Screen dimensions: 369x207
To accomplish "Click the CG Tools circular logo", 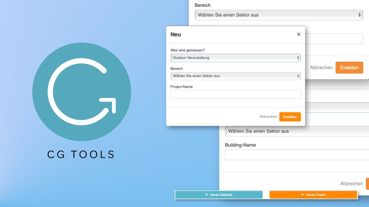I will (x=81, y=92).
